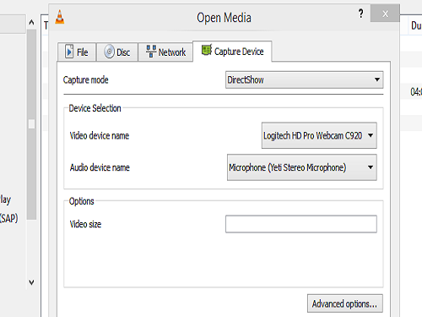Click the Duration column header

[x=416, y=25]
